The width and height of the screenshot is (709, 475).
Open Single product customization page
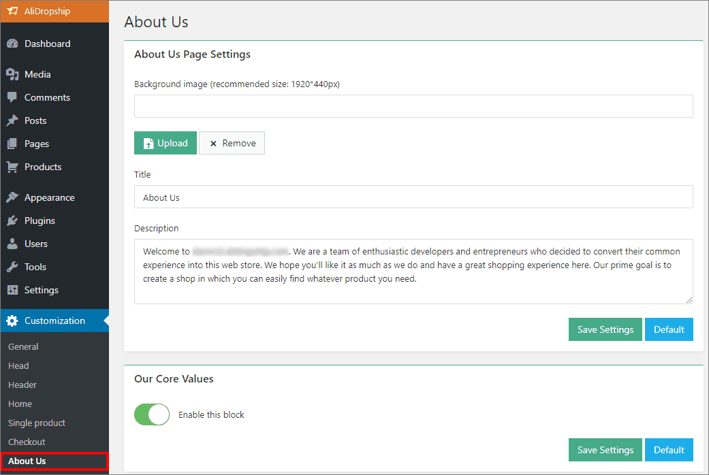37,423
